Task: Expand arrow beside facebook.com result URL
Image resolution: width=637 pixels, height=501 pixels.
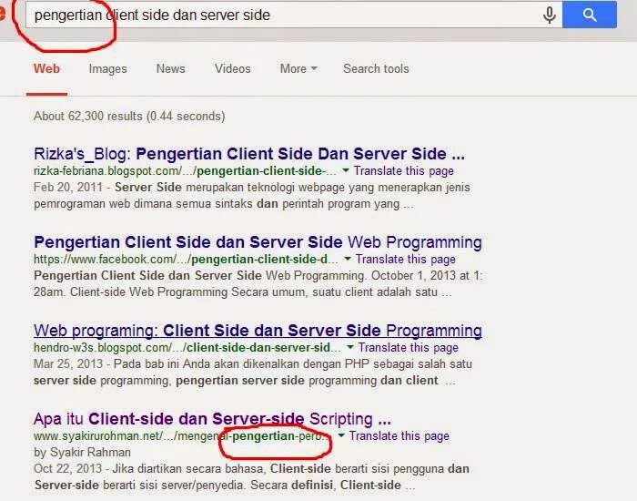Action: 348,259
